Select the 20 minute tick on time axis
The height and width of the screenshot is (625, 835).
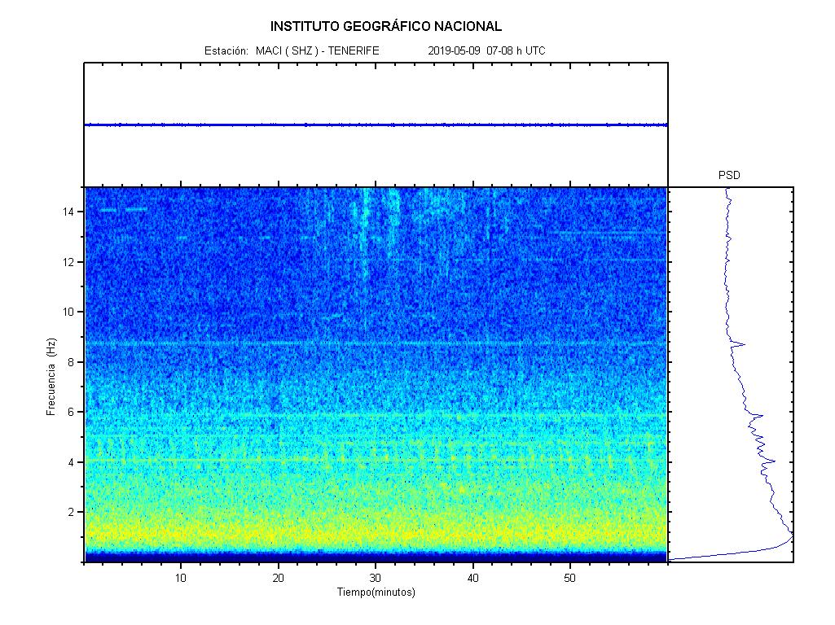[278, 578]
